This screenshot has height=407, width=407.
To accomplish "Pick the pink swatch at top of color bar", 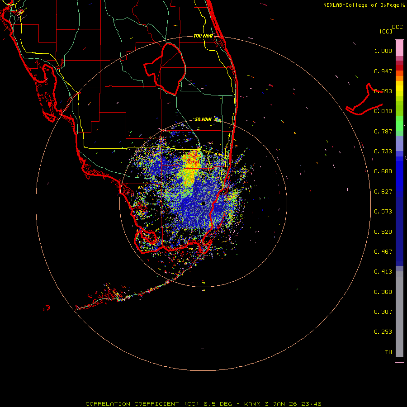I will pos(399,48).
